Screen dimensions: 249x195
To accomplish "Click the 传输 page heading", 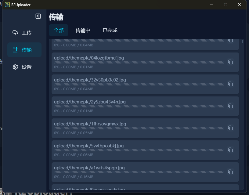I will pos(56,17).
